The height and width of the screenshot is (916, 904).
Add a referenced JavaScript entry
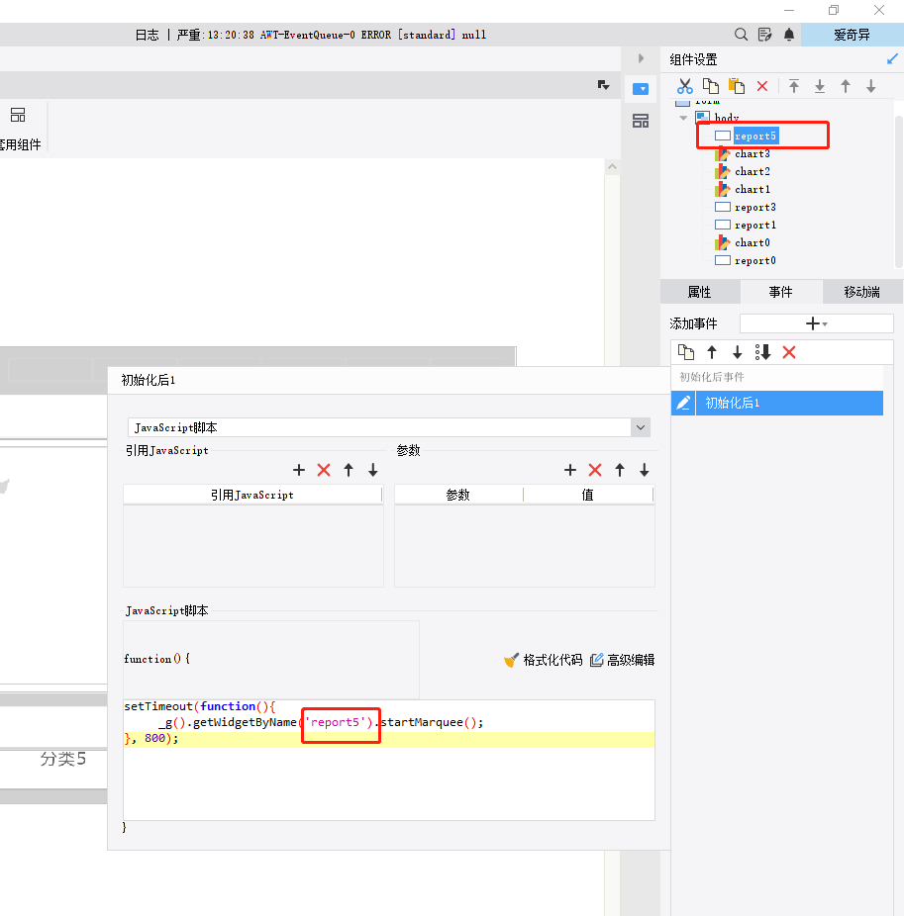pos(299,470)
